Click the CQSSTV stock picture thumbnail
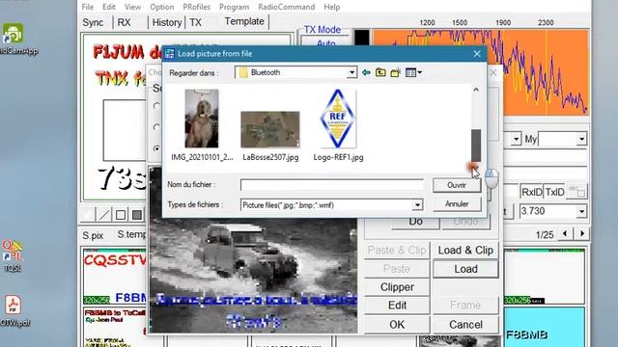 [114, 276]
